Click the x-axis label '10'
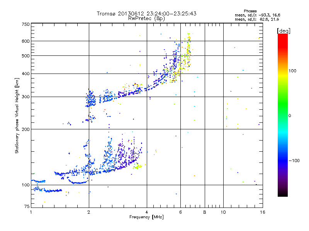This screenshot has height=231, width=309. tap(223, 212)
